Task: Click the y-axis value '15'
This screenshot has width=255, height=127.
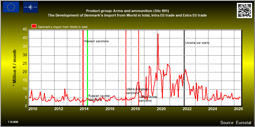Action: click(25, 81)
